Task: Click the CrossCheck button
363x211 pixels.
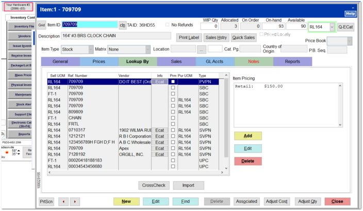Action: (x=154, y=185)
